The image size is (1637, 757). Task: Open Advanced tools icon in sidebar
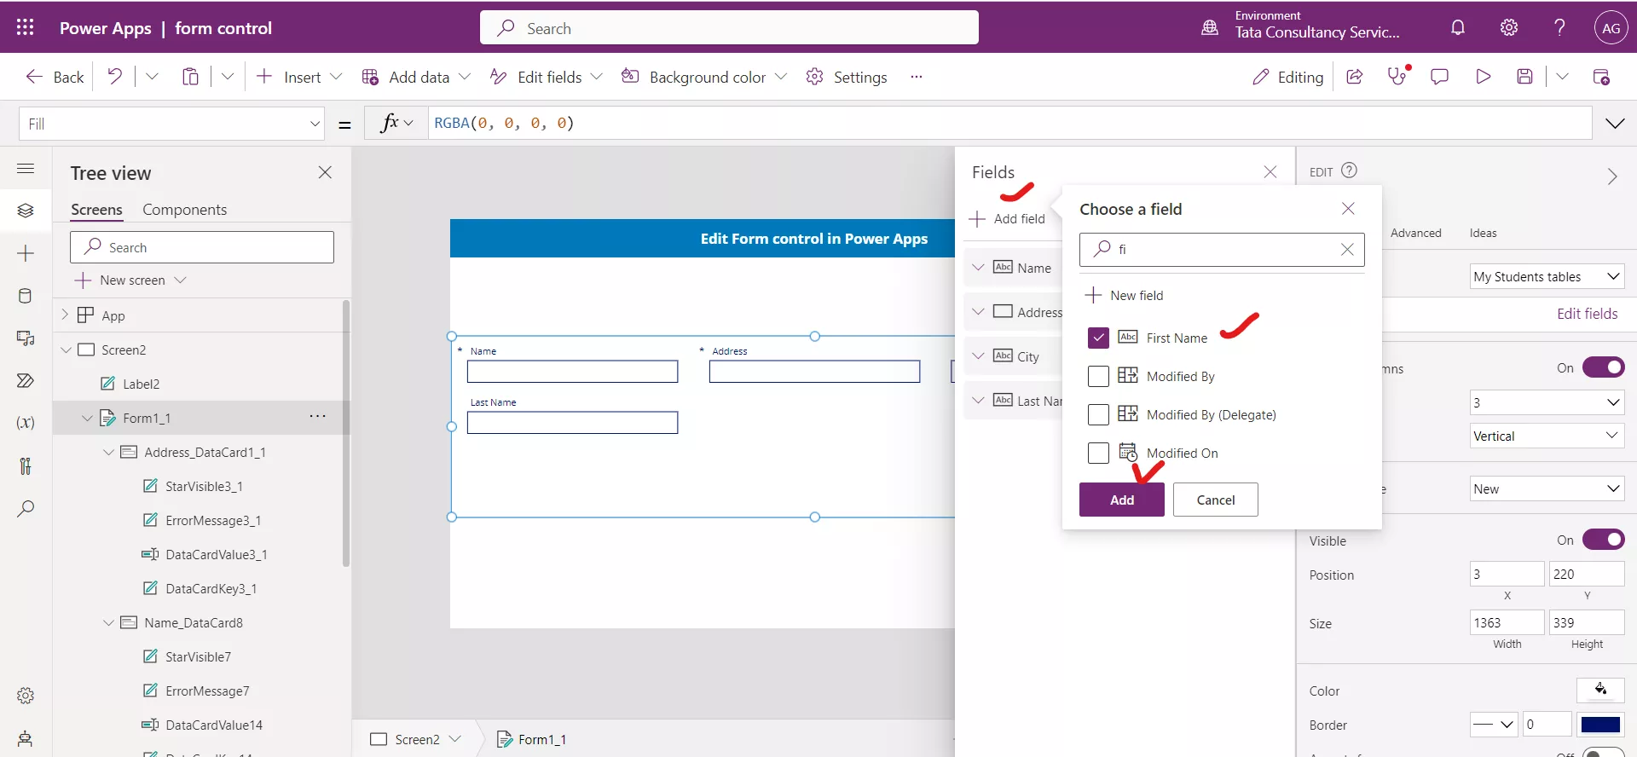26,465
